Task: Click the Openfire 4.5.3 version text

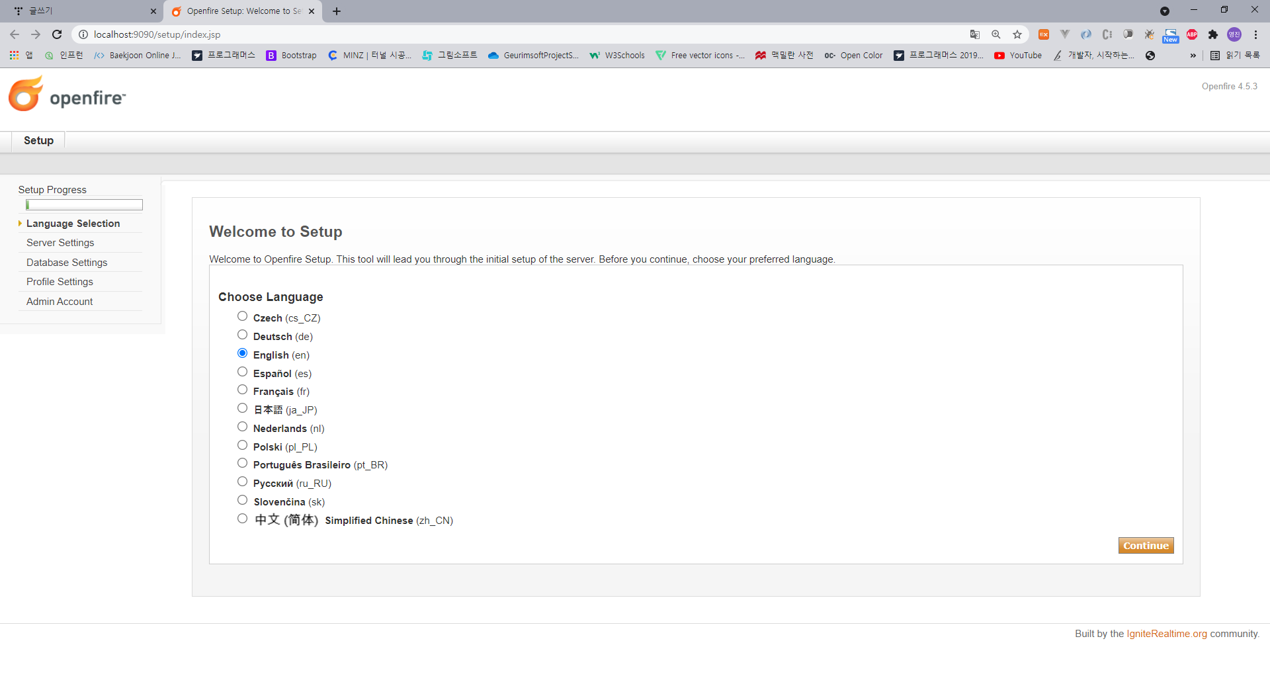Action: pos(1230,87)
